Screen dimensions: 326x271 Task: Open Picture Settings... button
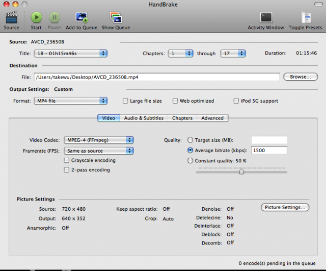(x=285, y=207)
